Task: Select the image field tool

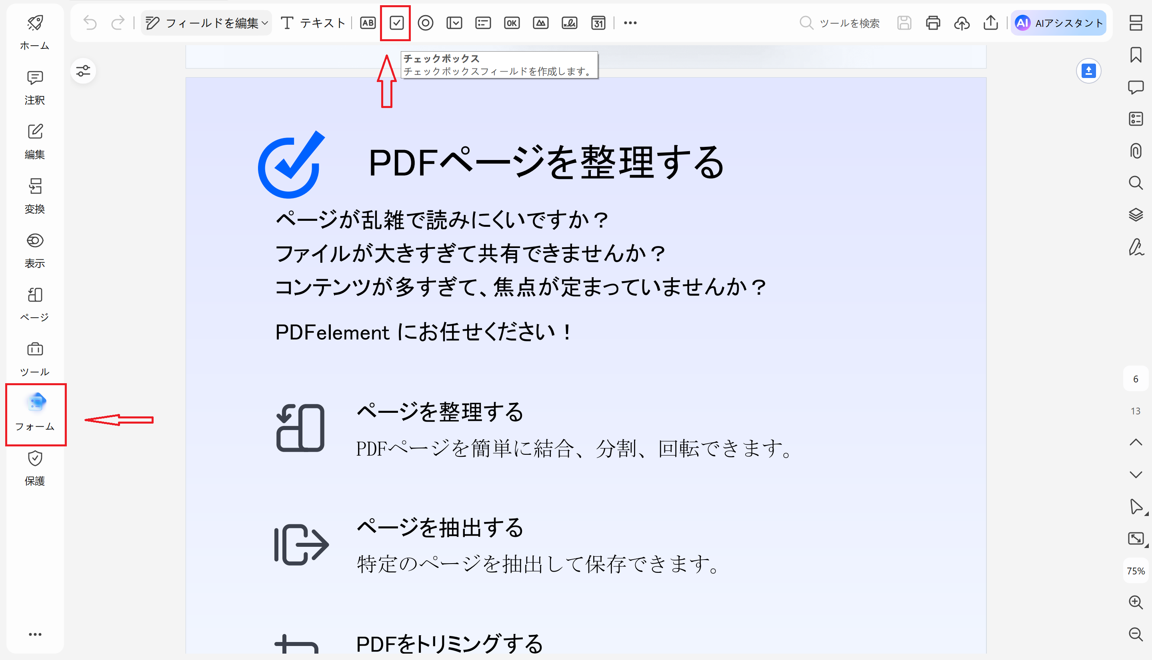Action: pyautogui.click(x=541, y=23)
